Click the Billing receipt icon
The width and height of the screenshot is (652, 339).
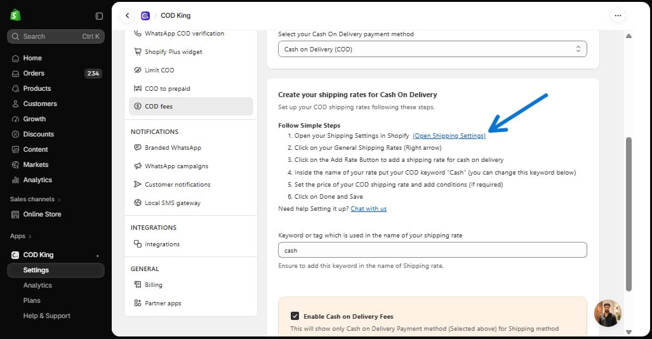(x=138, y=284)
